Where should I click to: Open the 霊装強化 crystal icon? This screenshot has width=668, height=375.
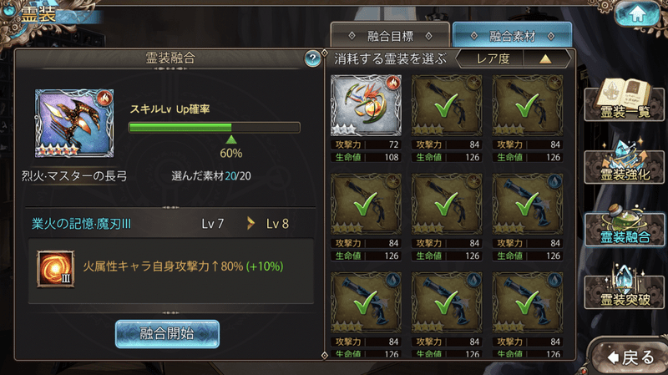(624, 162)
